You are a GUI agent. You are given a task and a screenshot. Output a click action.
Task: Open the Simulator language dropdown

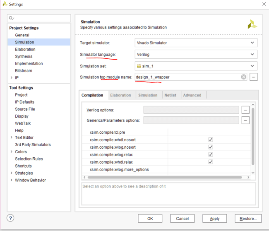pyautogui.click(x=196, y=54)
